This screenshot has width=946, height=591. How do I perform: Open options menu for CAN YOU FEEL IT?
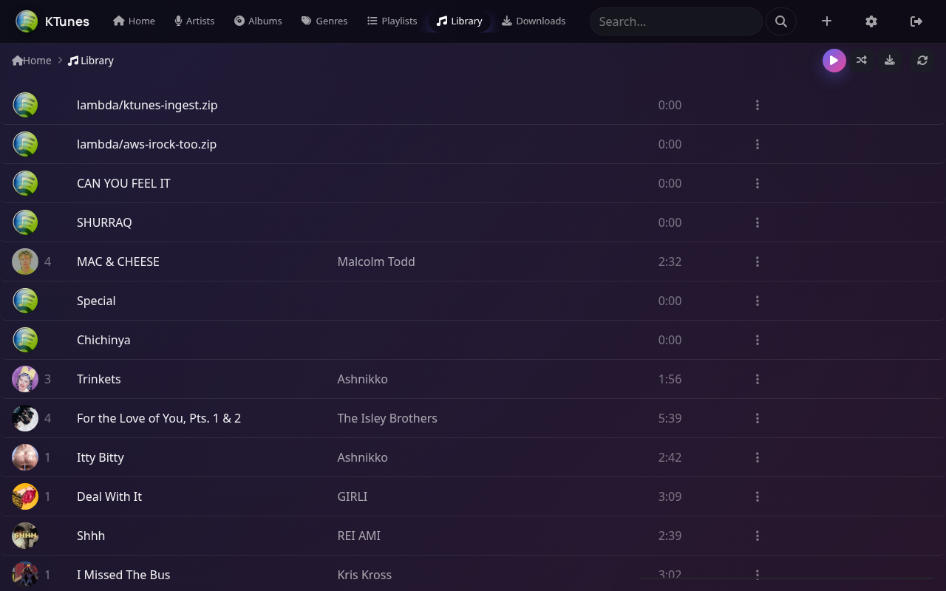click(x=758, y=183)
